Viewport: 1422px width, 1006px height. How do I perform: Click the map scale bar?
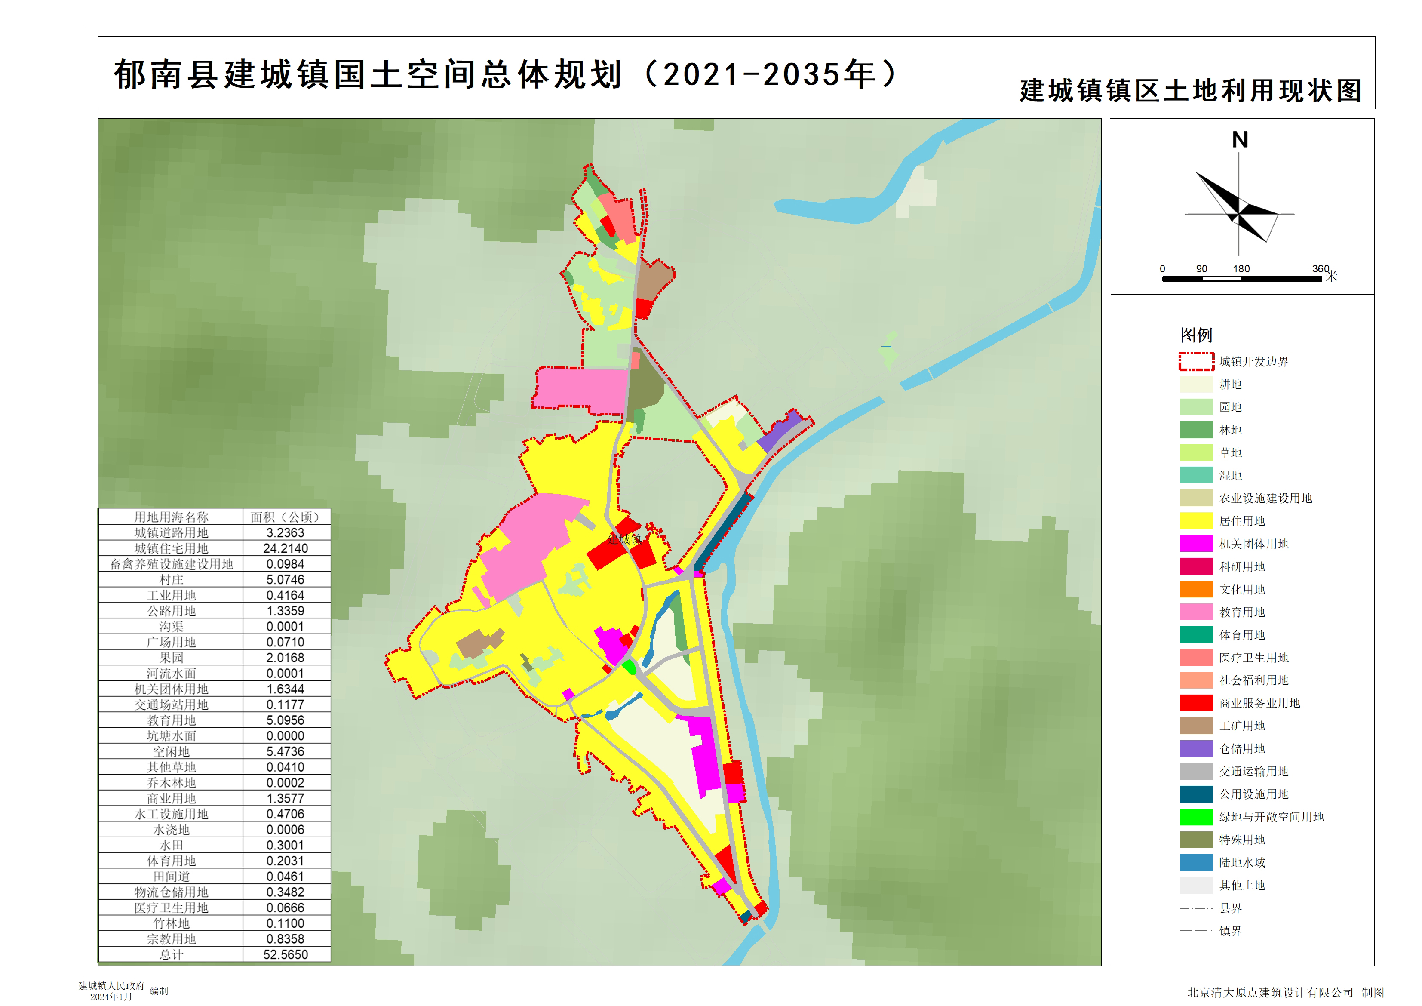1242,279
